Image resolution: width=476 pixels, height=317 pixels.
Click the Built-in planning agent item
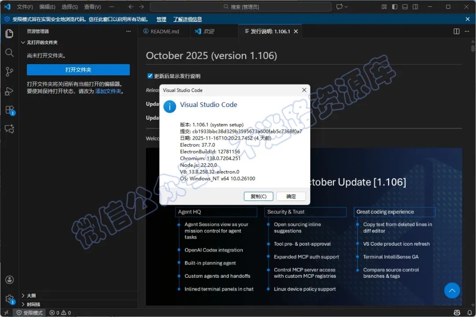[210, 263]
